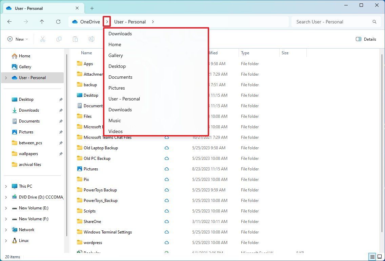Click the Search magnifier icon
385x261 pixels.
tap(374, 21)
